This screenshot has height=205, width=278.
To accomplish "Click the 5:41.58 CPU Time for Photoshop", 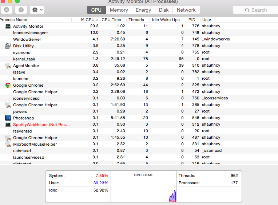I will click(118, 118).
